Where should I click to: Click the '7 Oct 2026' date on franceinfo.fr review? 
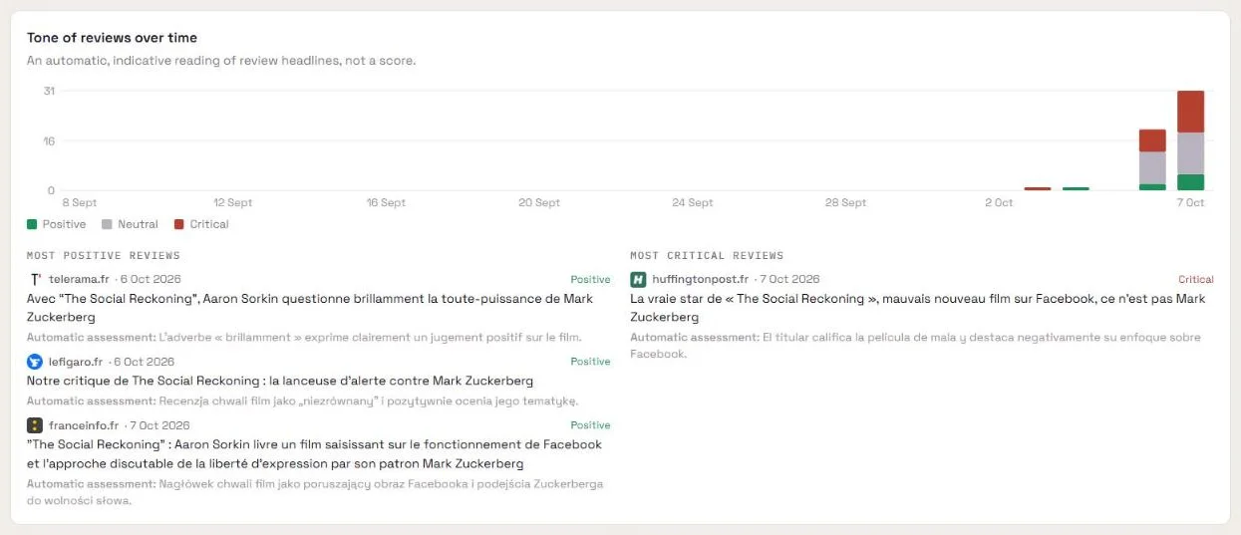tap(159, 425)
